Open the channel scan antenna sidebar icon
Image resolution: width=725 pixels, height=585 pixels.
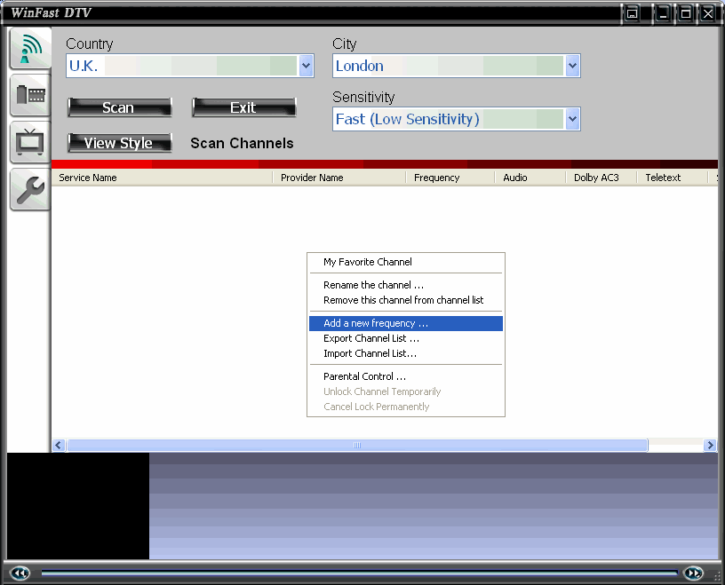[x=30, y=49]
